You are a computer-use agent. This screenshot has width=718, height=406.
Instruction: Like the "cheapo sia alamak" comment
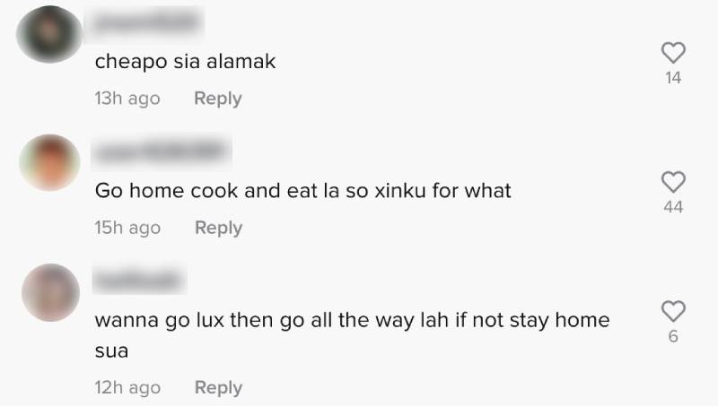673,53
